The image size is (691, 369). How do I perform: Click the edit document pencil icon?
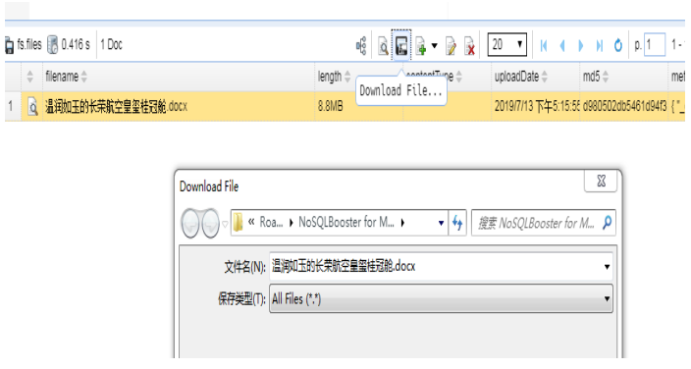(x=451, y=46)
